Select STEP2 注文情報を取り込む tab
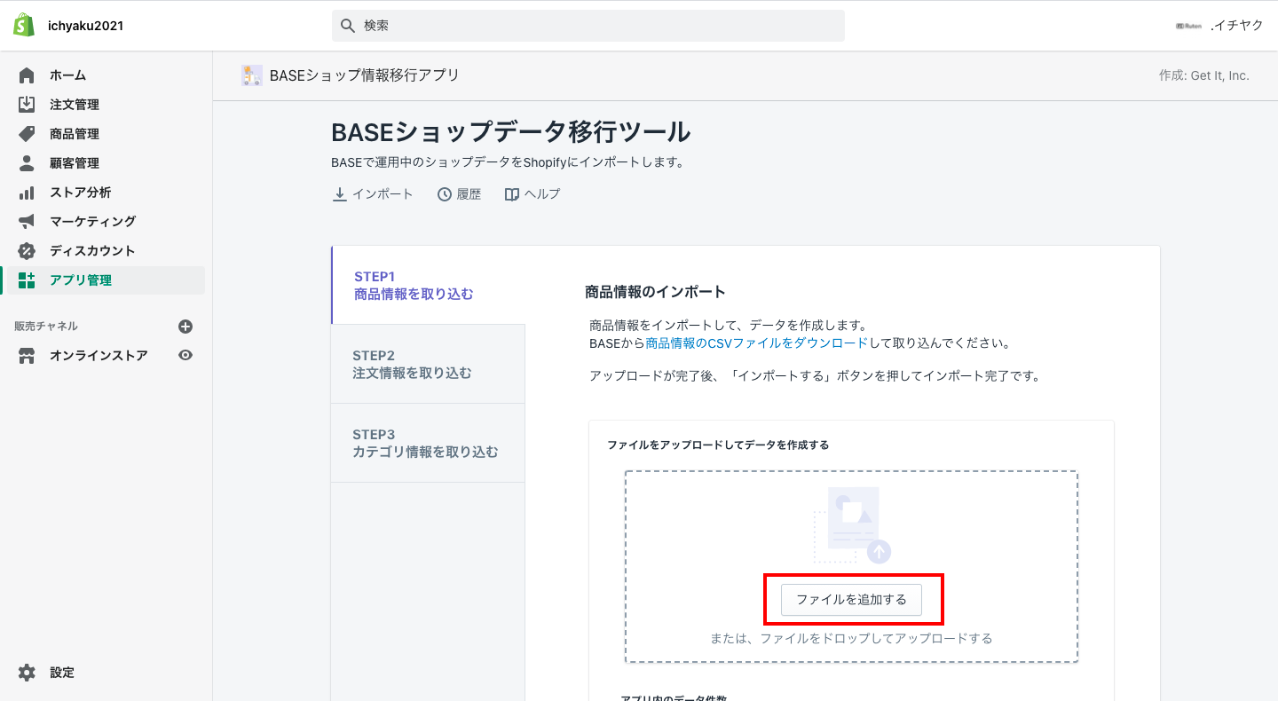The width and height of the screenshot is (1278, 701). pos(428,364)
